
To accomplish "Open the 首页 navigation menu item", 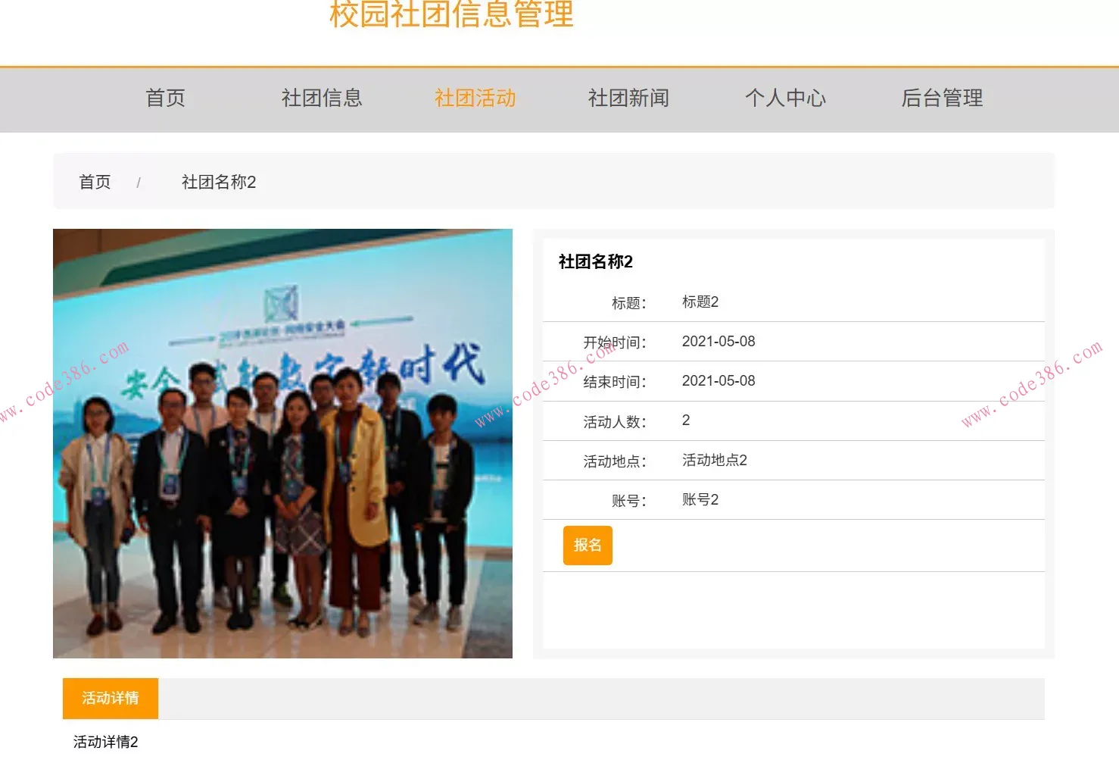I will [165, 98].
